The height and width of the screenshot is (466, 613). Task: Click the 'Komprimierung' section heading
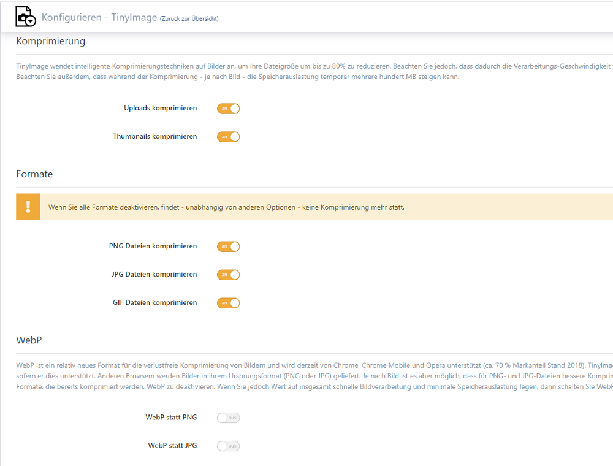point(51,42)
